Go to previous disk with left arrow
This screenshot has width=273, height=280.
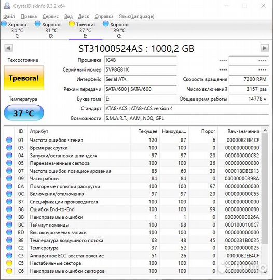click(9, 48)
